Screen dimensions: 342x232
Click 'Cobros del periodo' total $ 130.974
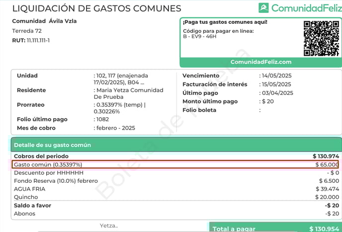click(326, 156)
